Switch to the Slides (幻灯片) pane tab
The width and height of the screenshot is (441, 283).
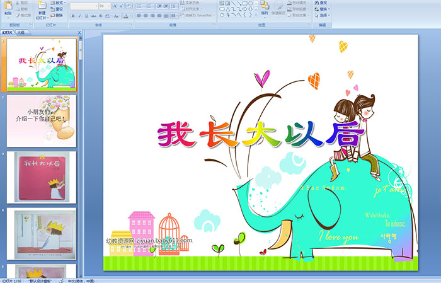pyautogui.click(x=8, y=33)
